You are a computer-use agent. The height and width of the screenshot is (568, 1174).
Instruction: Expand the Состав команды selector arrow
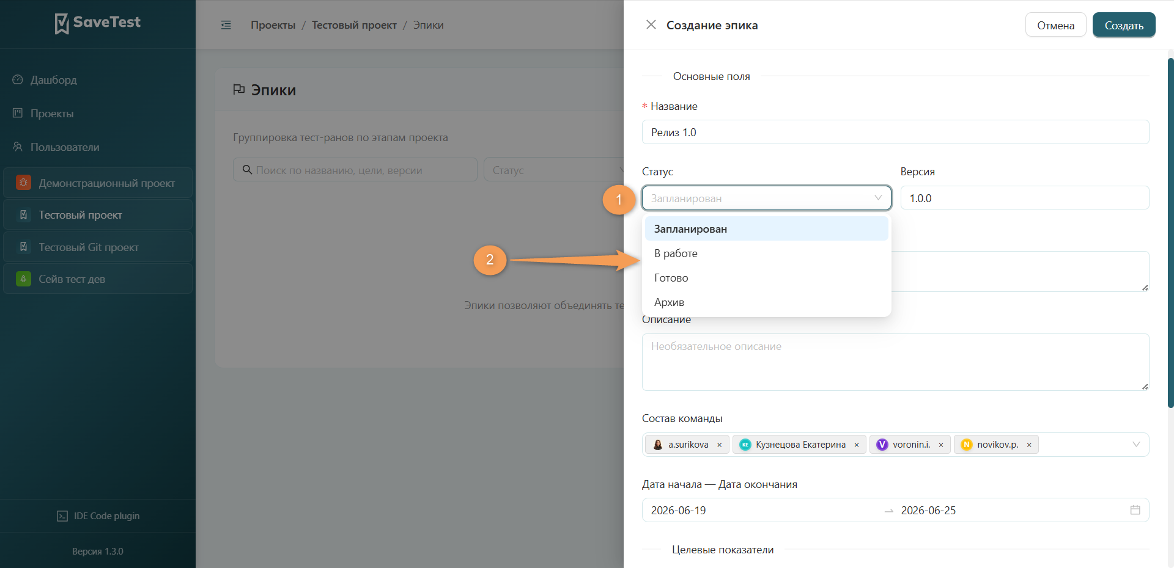click(x=1136, y=445)
